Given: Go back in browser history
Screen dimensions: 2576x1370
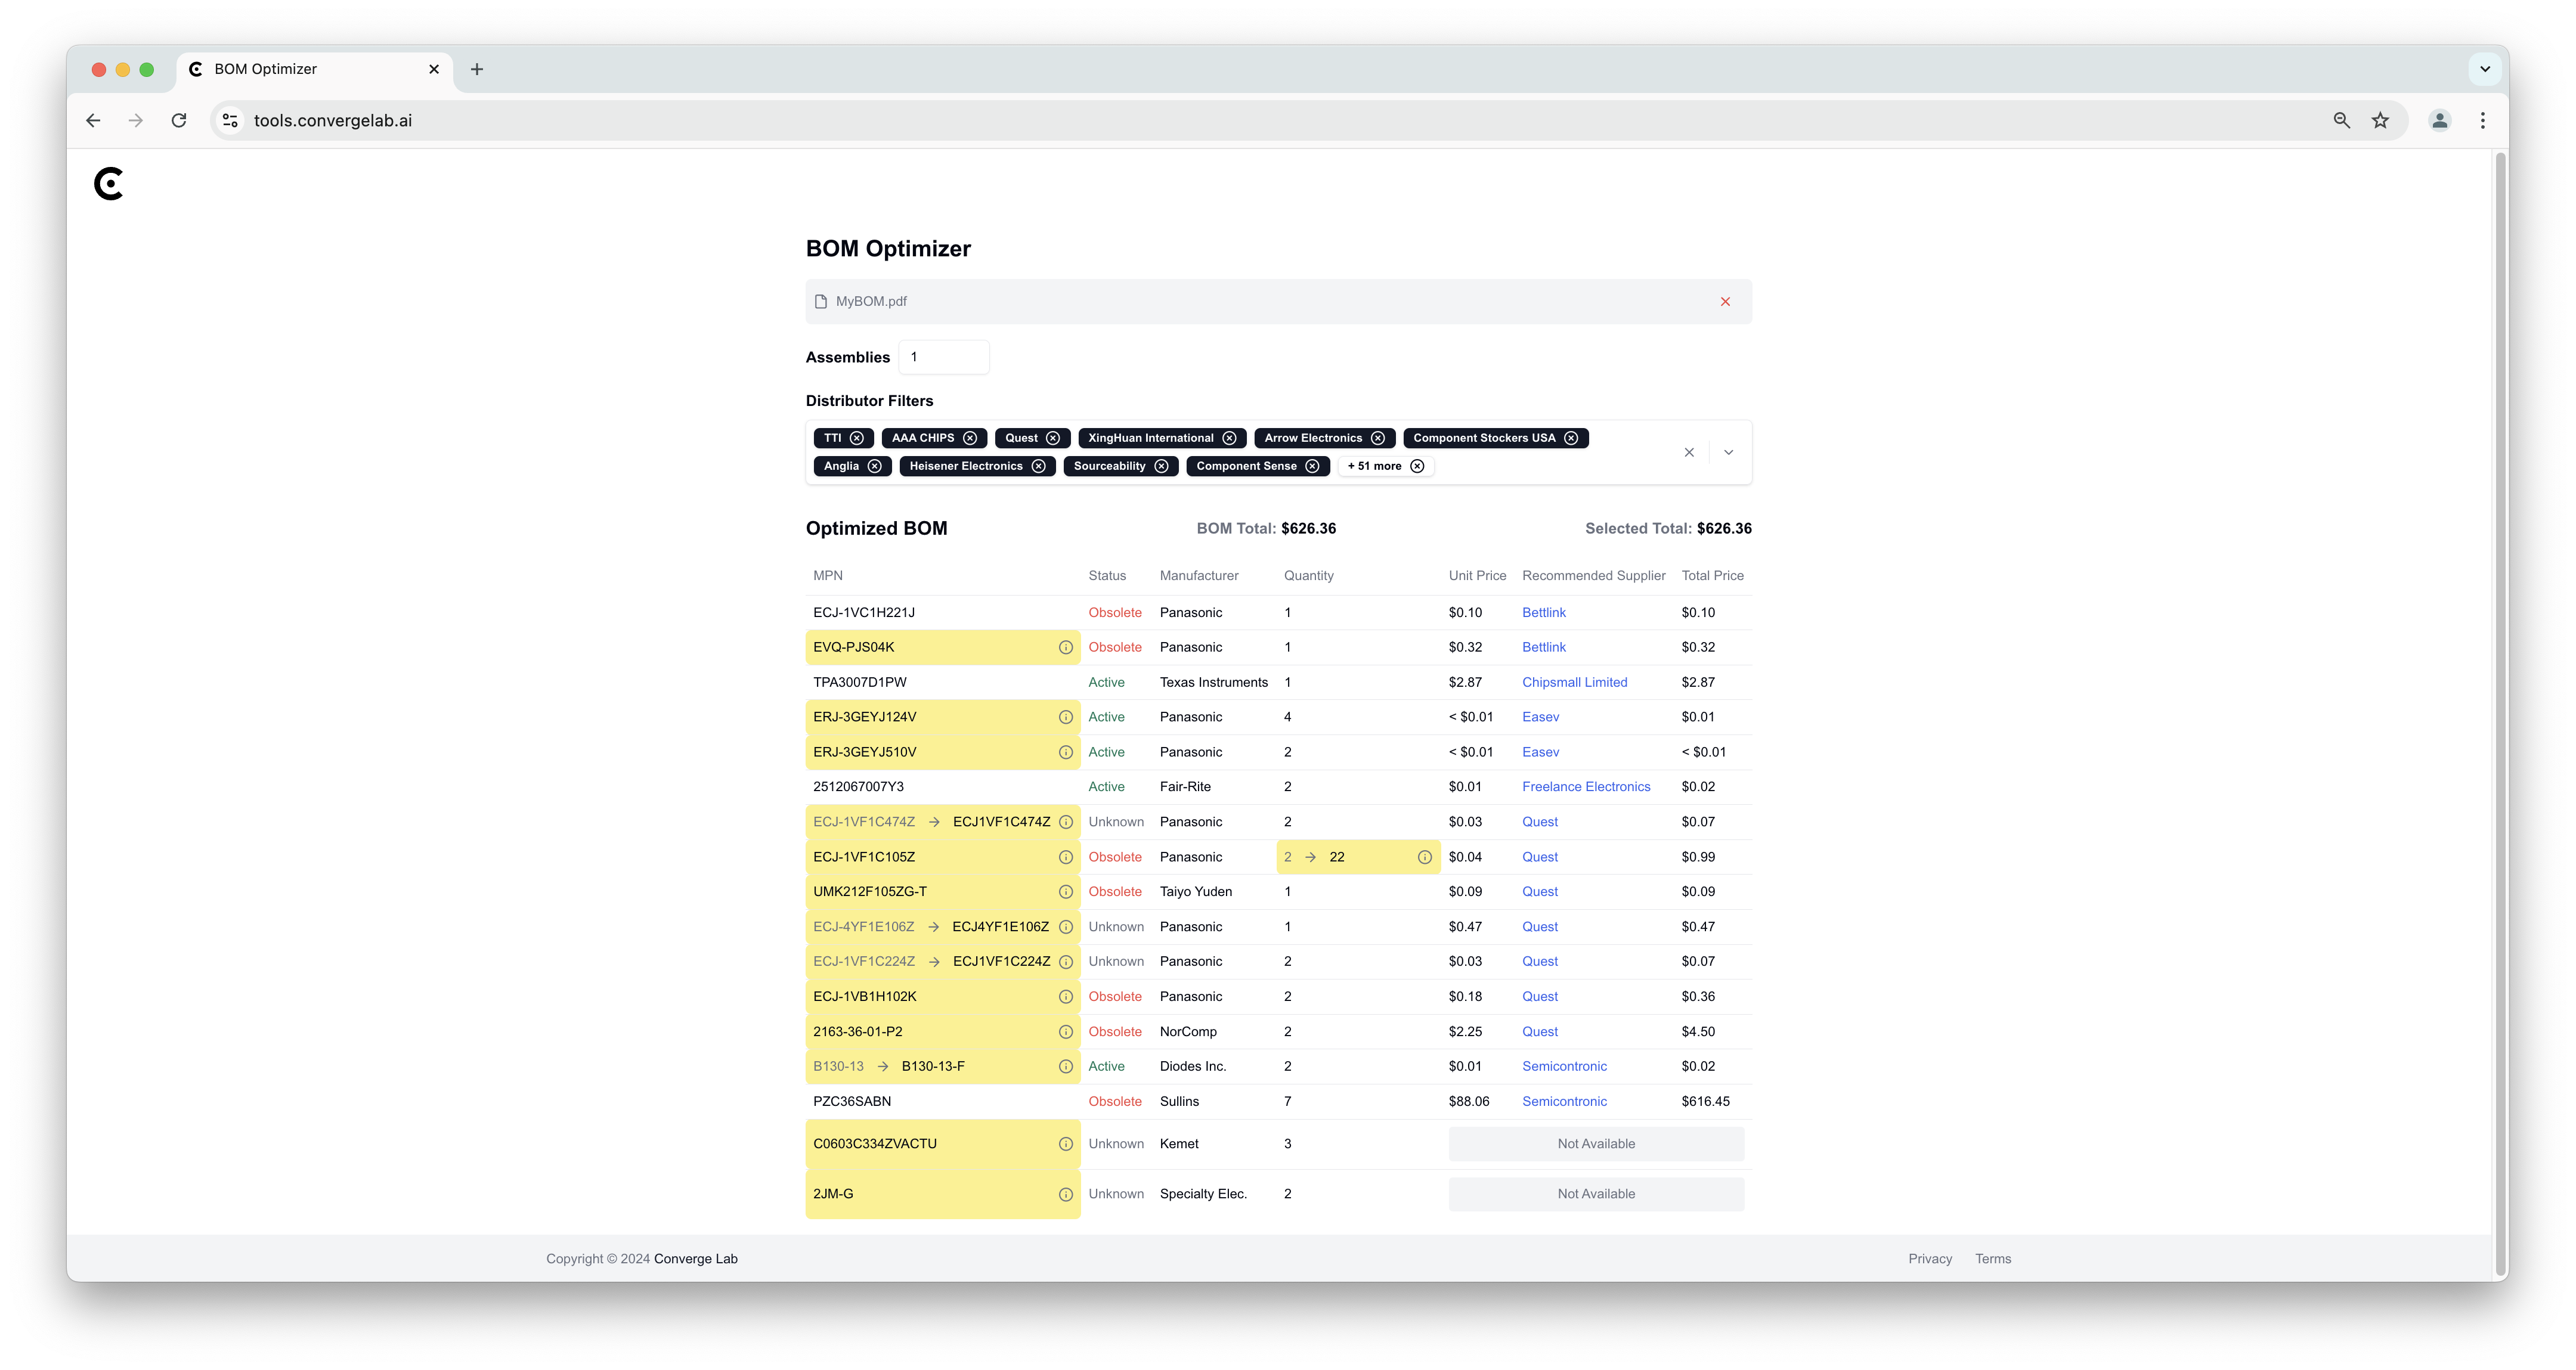Looking at the screenshot, I should click(x=93, y=120).
